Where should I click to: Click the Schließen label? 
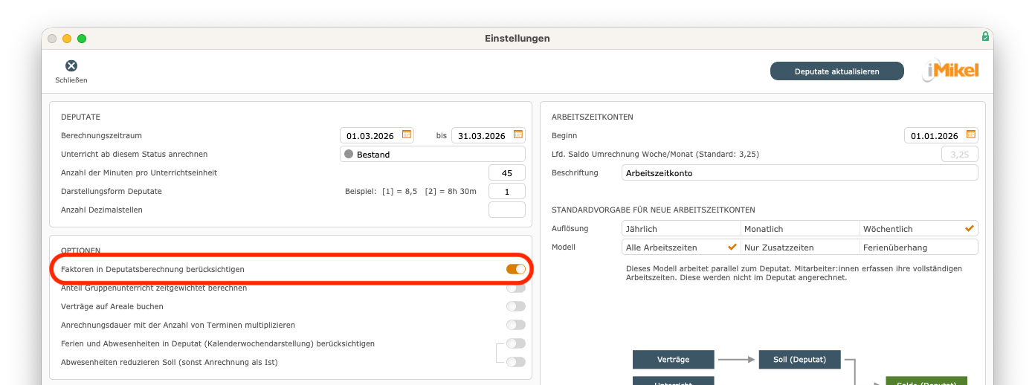71,80
